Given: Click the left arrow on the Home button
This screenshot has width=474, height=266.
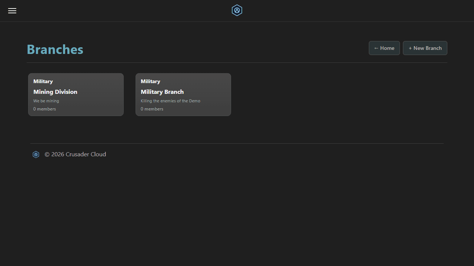Looking at the screenshot, I should tap(376, 48).
